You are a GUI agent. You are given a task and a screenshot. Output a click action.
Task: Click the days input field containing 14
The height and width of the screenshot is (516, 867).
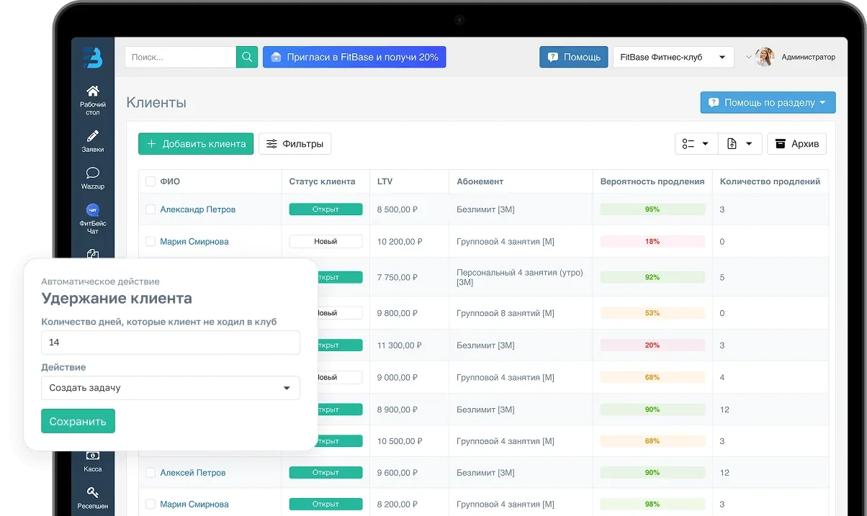[171, 343]
